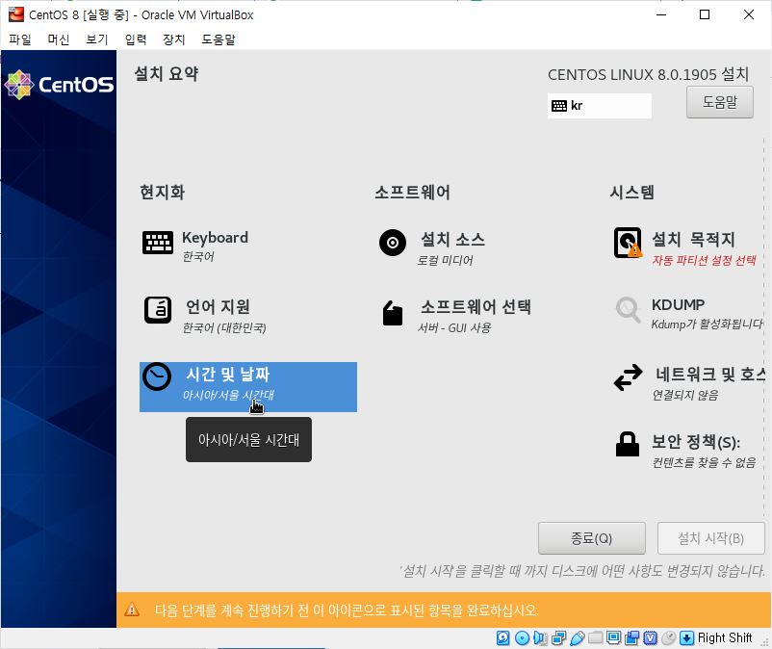
Task: Click the 도움말 help button in installer
Action: [x=720, y=102]
